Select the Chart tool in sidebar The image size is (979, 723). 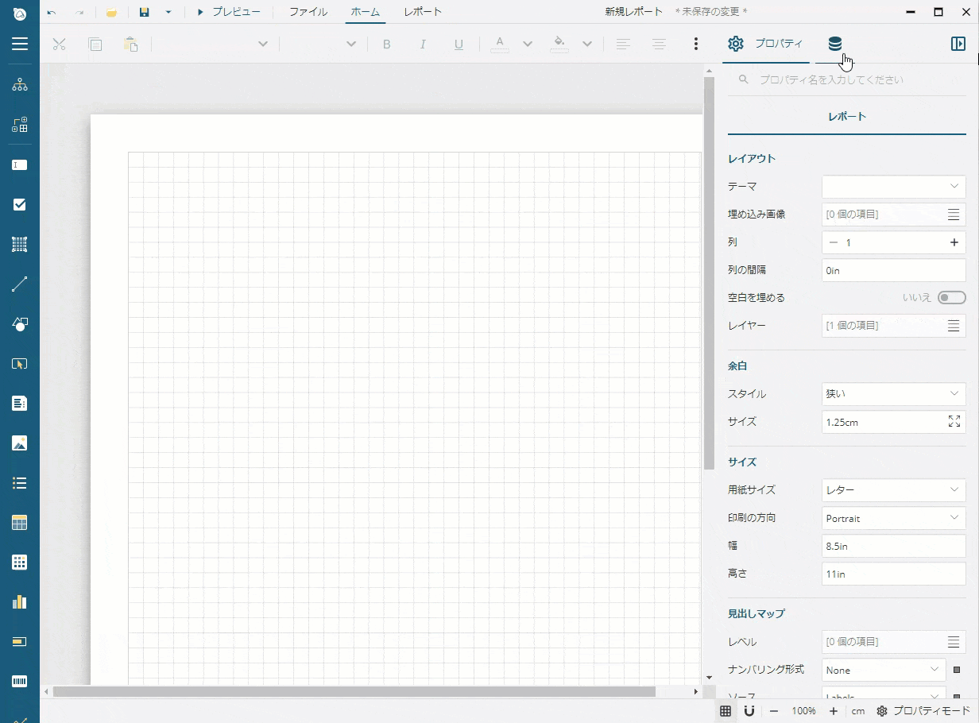pos(20,601)
